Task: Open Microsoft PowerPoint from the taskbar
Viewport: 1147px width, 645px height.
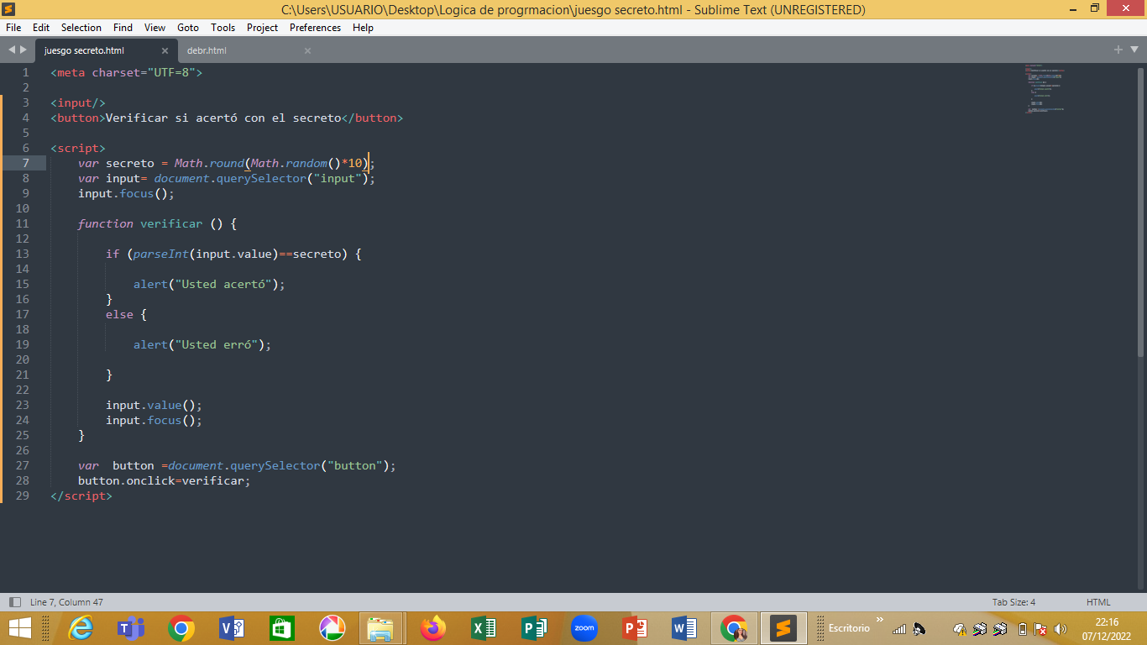Action: 635,628
